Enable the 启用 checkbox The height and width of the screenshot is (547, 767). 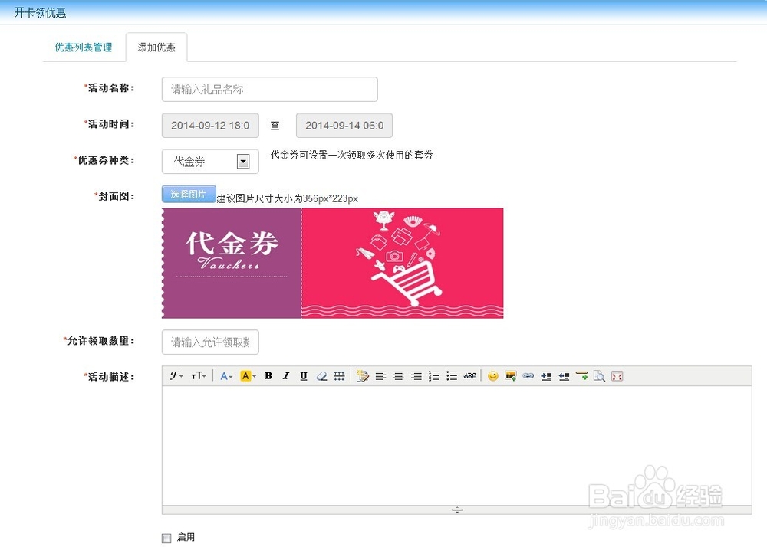[x=166, y=539]
